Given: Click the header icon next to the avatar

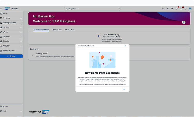Looking at the screenshot, I should click(186, 9).
